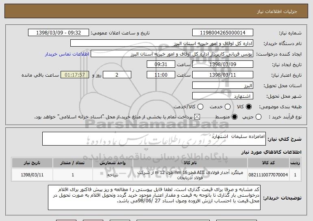Image resolution: width=313 pixels, height=221 pixels.
Task: Select the کالا radio button
Action: (x=249, y=107)
